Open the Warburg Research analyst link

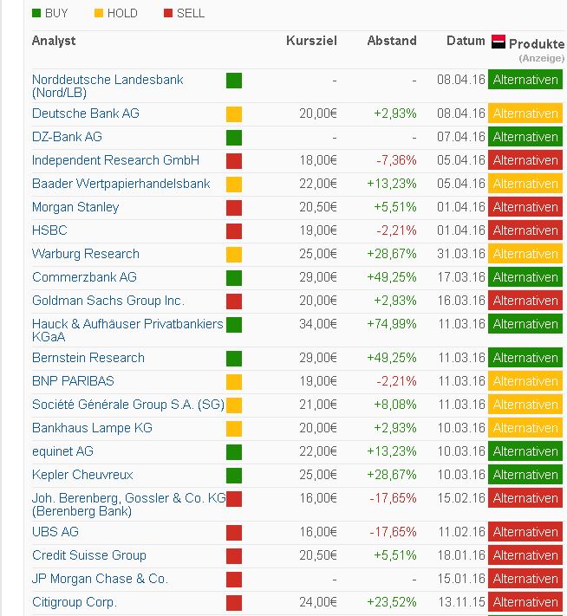pyautogui.click(x=85, y=254)
